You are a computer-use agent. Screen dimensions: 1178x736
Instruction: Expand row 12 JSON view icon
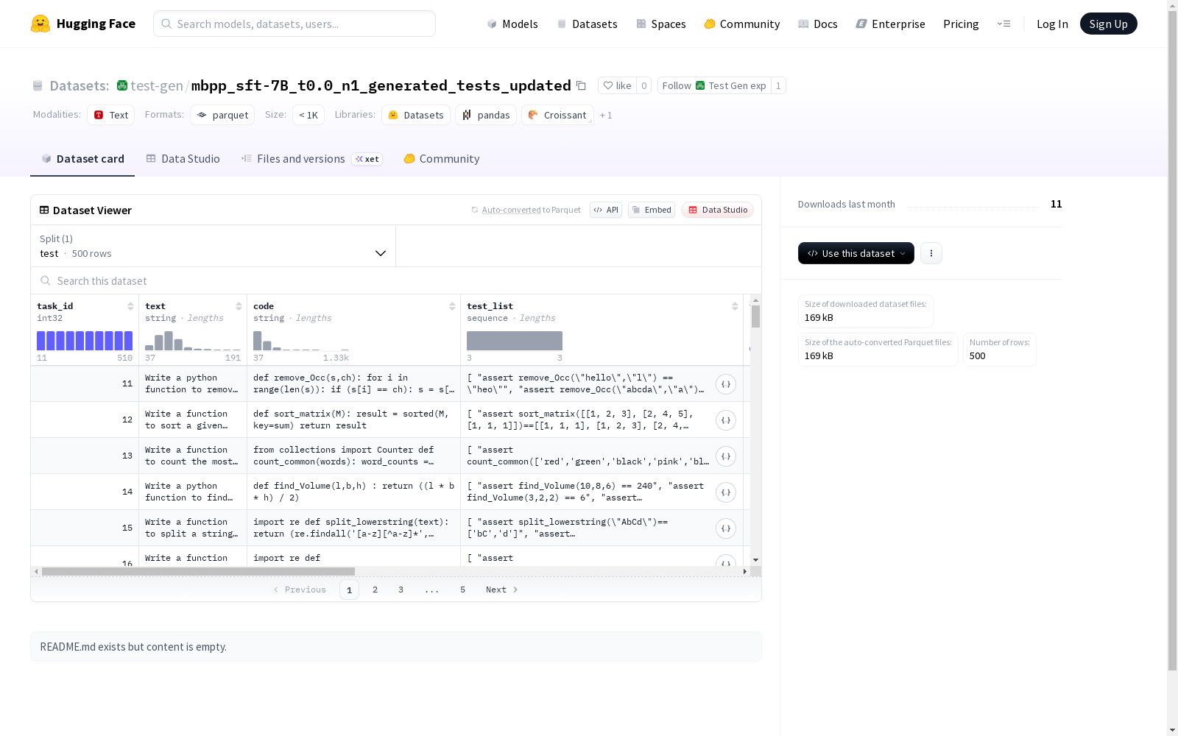pos(726,420)
